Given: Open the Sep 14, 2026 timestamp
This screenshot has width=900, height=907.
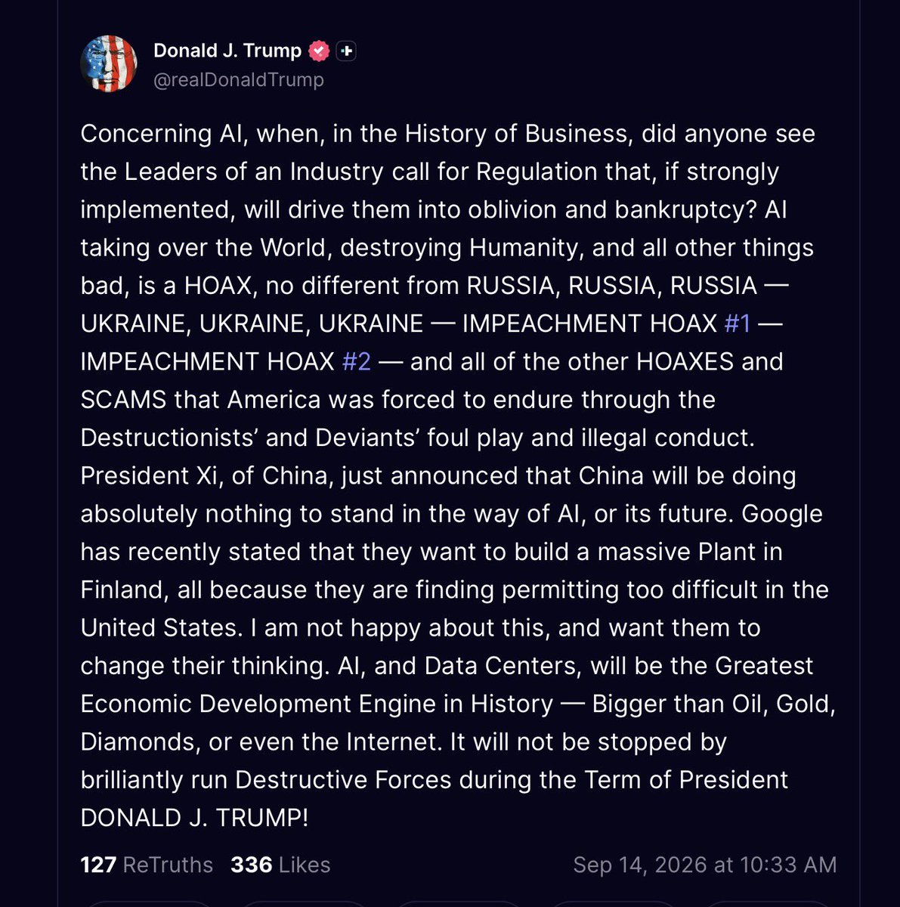Looking at the screenshot, I should [705, 865].
